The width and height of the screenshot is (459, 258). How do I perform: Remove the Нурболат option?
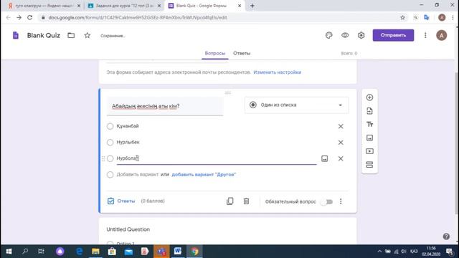tap(341, 158)
